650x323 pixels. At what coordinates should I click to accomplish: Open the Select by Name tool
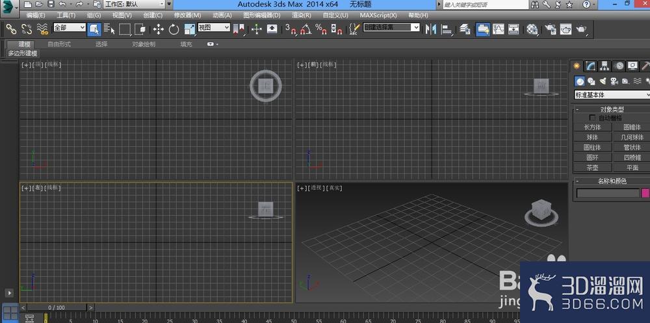[x=109, y=29]
